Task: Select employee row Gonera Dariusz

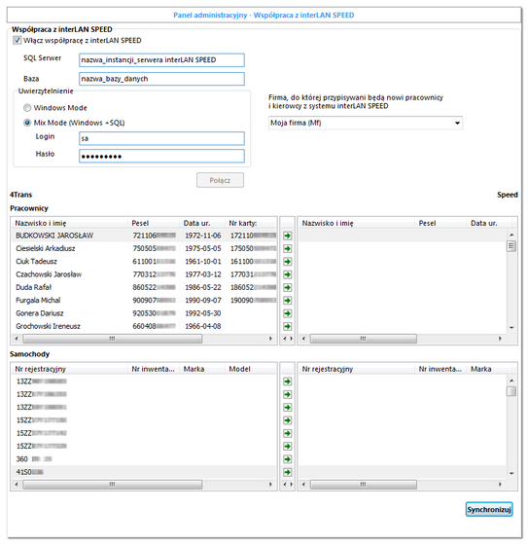Action: click(144, 313)
